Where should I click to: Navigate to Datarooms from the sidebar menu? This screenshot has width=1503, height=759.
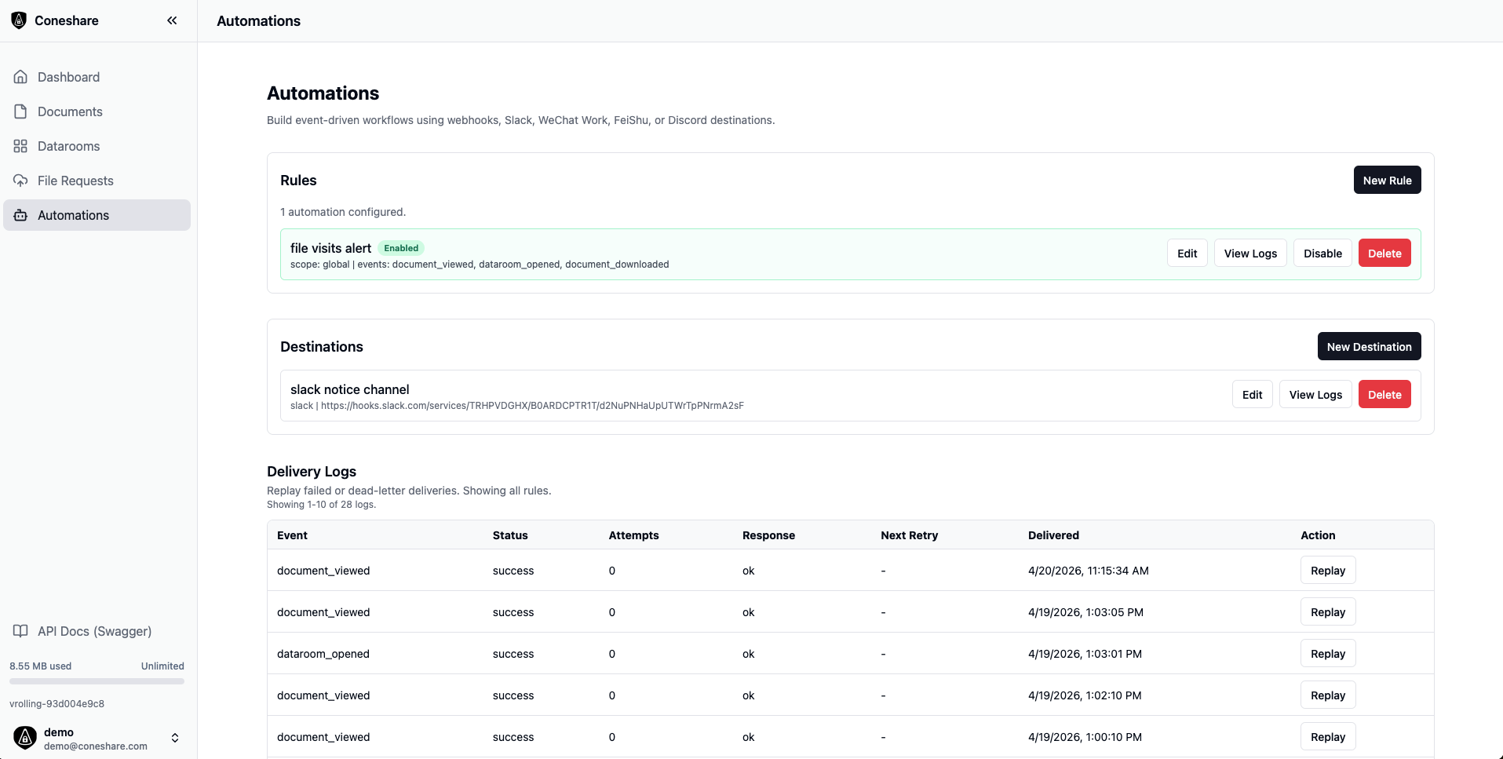tap(68, 146)
